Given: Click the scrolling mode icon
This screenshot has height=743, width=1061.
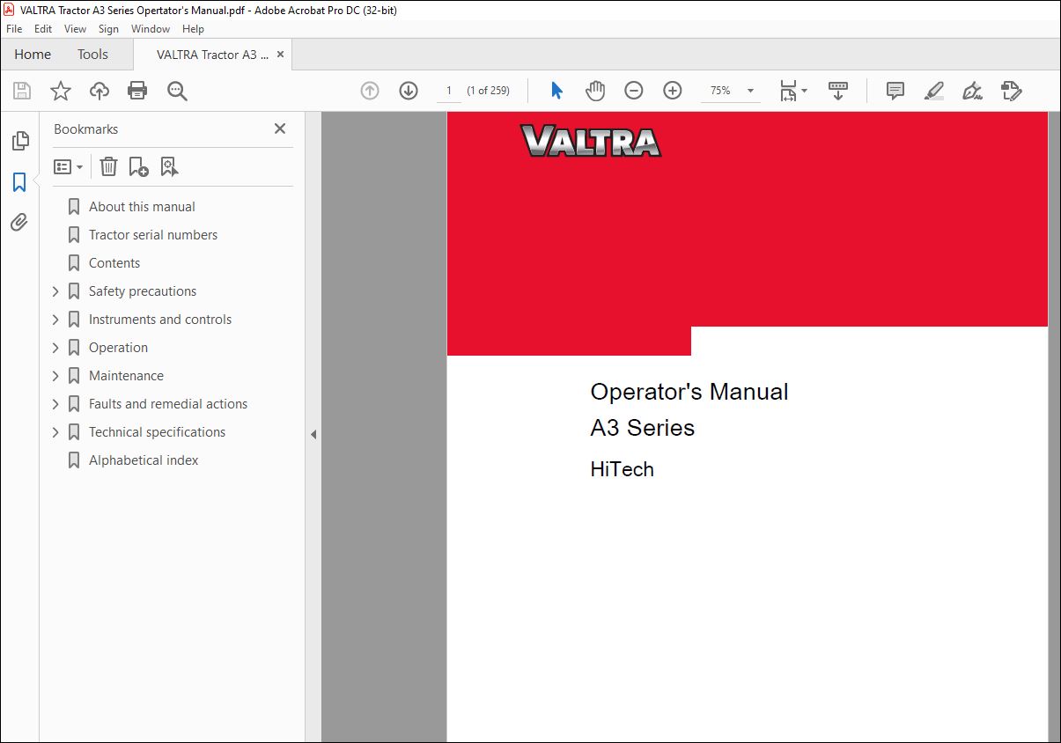Looking at the screenshot, I should 837,91.
